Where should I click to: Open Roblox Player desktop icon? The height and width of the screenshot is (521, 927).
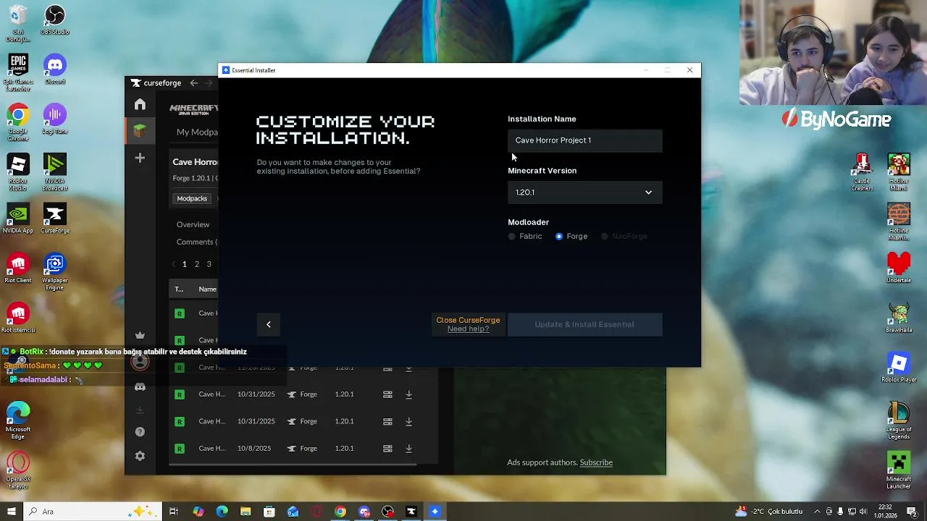(899, 368)
